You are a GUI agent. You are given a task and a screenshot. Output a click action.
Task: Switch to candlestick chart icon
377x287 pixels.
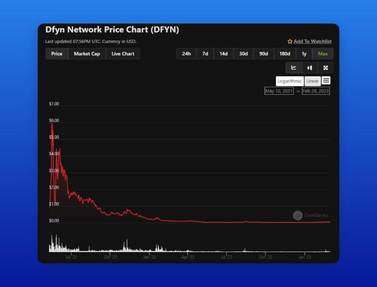pos(310,68)
